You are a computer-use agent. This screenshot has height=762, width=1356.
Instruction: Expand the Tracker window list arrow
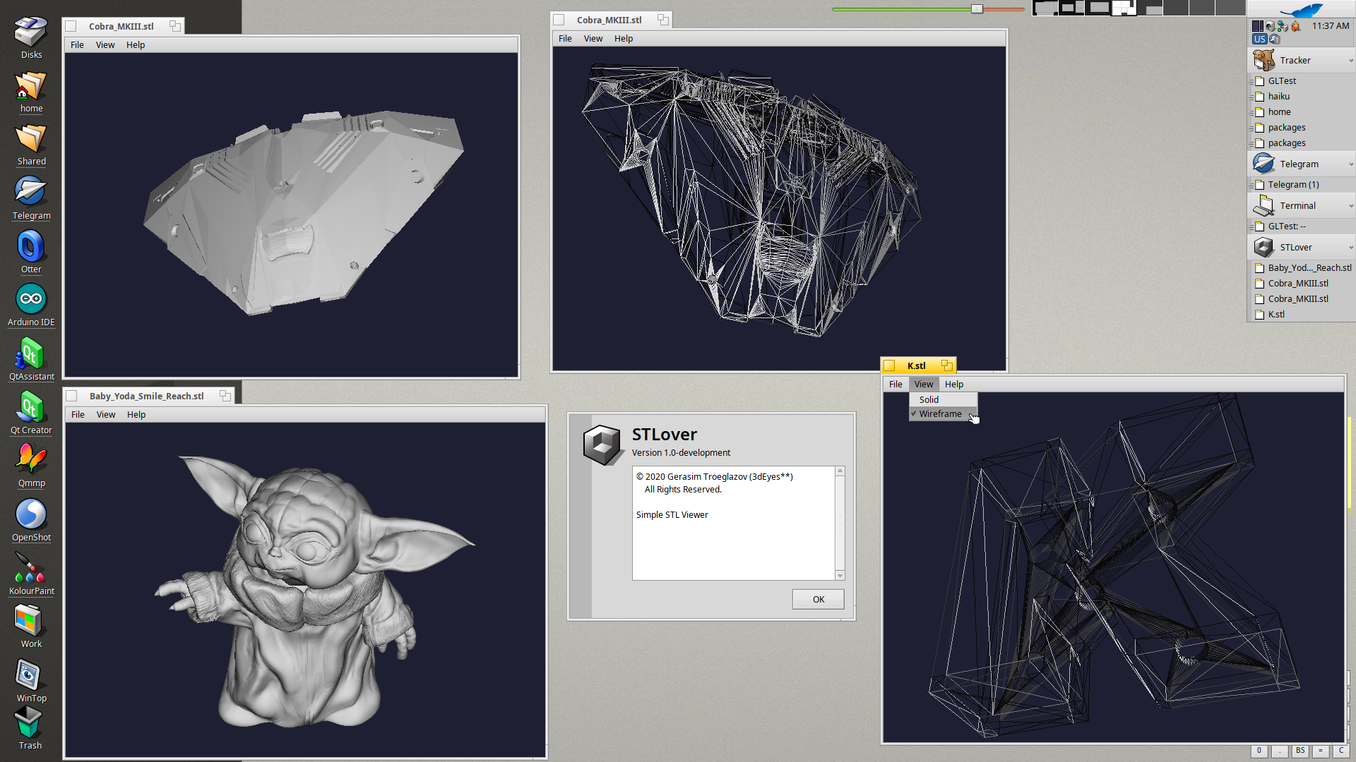pos(1350,61)
